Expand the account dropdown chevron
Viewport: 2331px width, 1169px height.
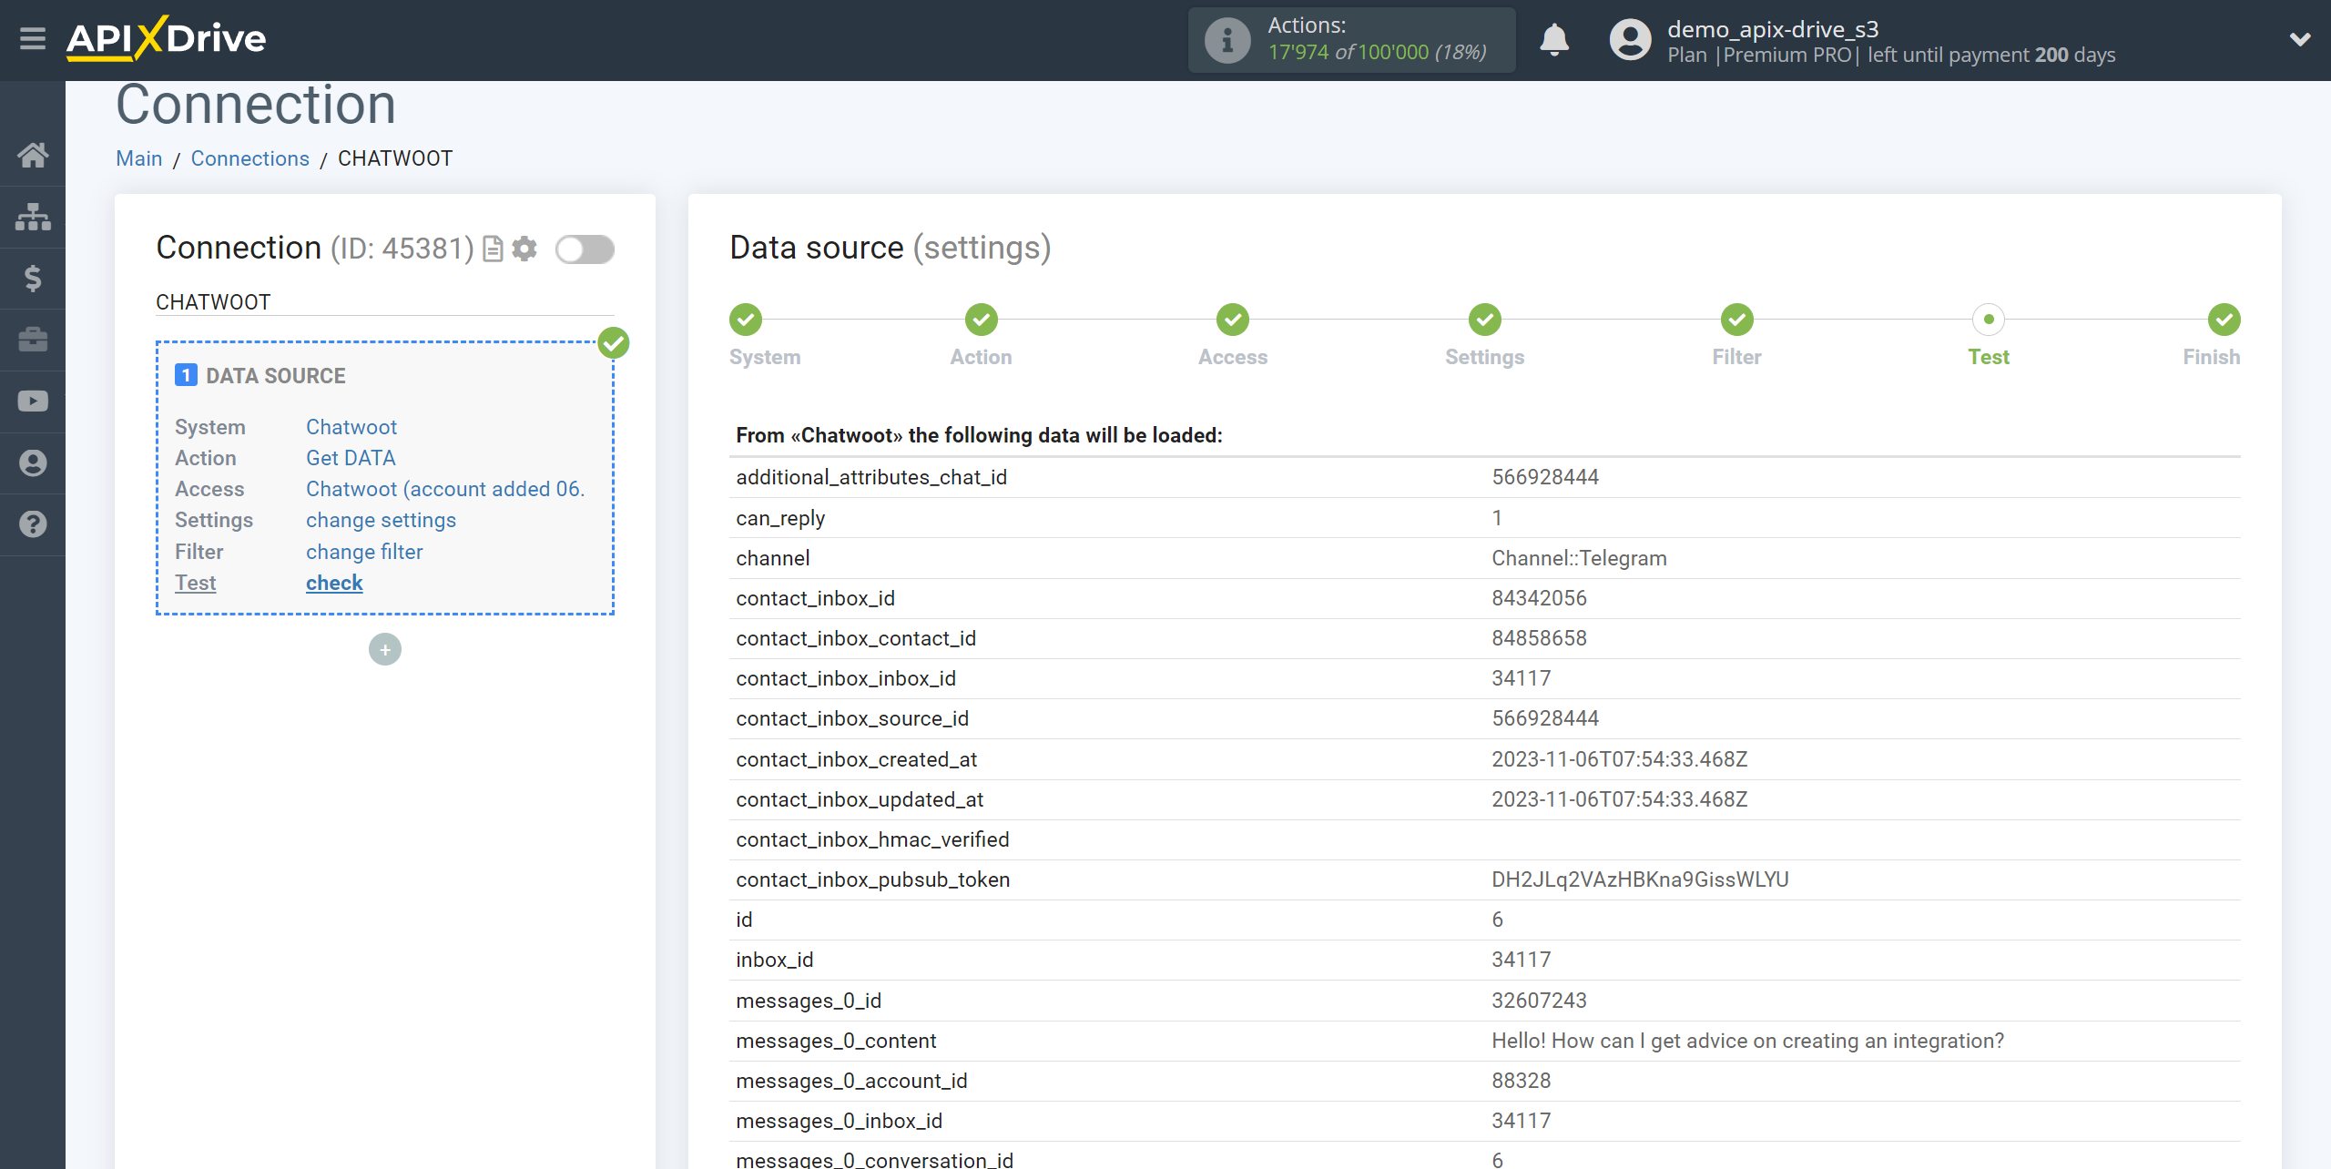(2300, 39)
